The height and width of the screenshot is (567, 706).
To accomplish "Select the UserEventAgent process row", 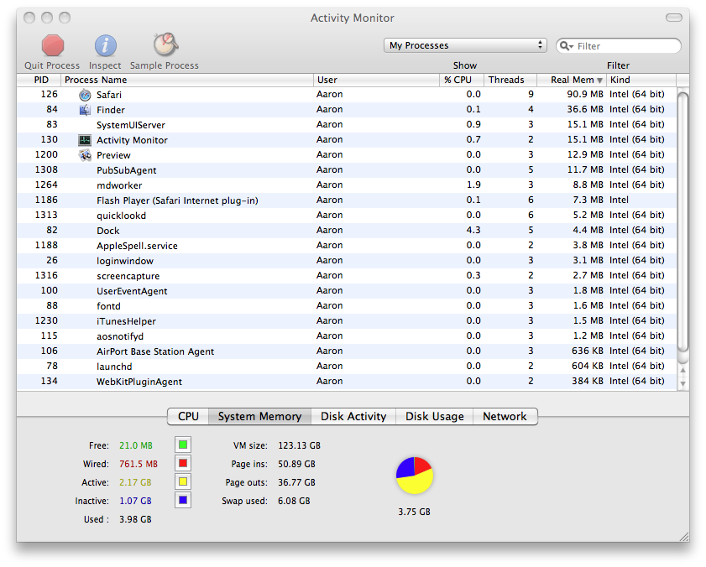I will pos(347,291).
